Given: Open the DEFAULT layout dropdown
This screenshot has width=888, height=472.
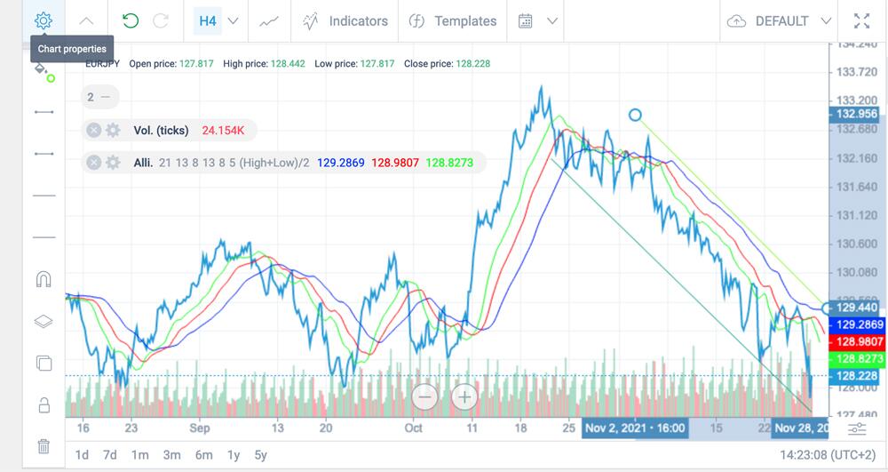Looking at the screenshot, I should click(x=827, y=20).
